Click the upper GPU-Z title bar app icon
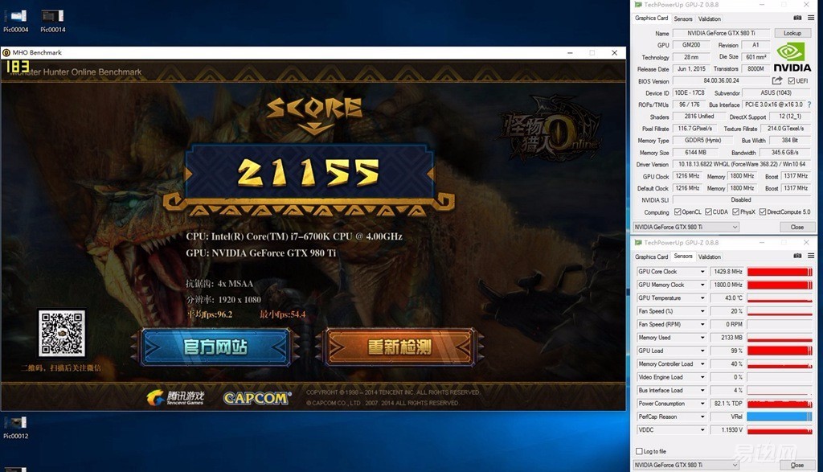This screenshot has height=472, width=823. click(638, 5)
